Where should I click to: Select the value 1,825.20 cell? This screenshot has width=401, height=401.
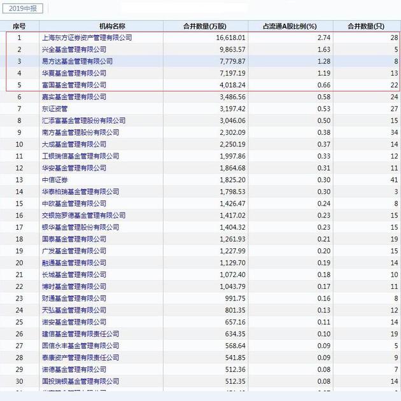(232, 179)
